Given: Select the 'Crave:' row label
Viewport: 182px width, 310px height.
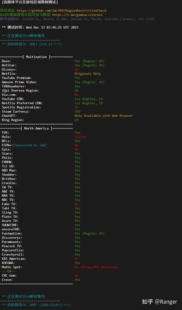Looking at the screenshot, I should [7, 280].
